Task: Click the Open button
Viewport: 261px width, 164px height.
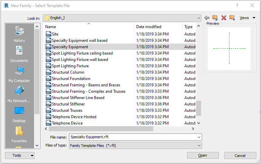Action: coord(203,156)
